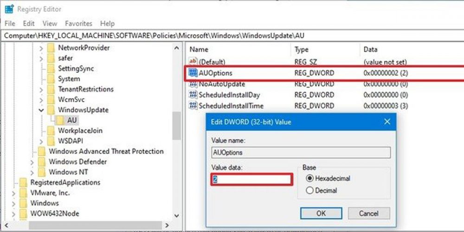Click the (Default) string value icon
Screen dimensions: 464x232
(193, 62)
